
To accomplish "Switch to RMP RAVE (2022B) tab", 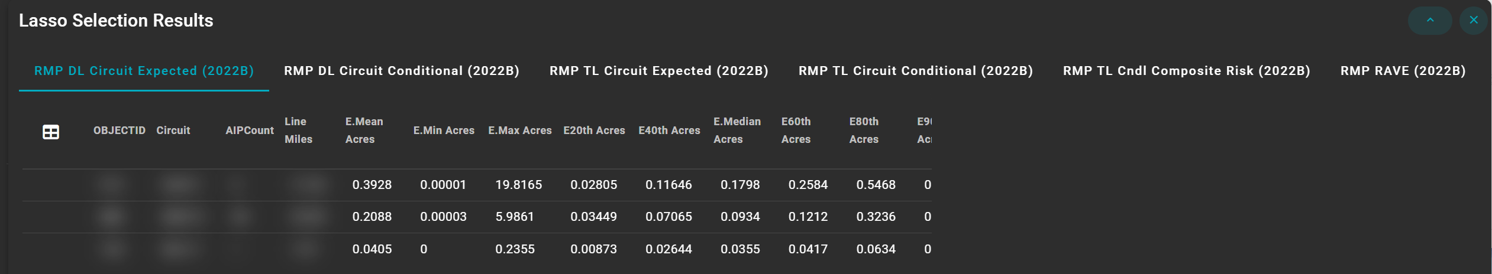I will click(1403, 71).
